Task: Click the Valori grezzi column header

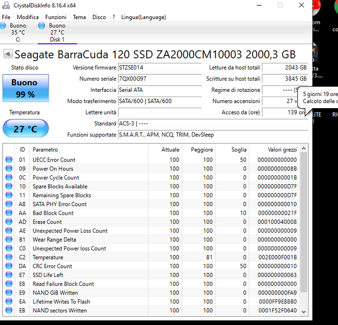Action: click(274, 149)
